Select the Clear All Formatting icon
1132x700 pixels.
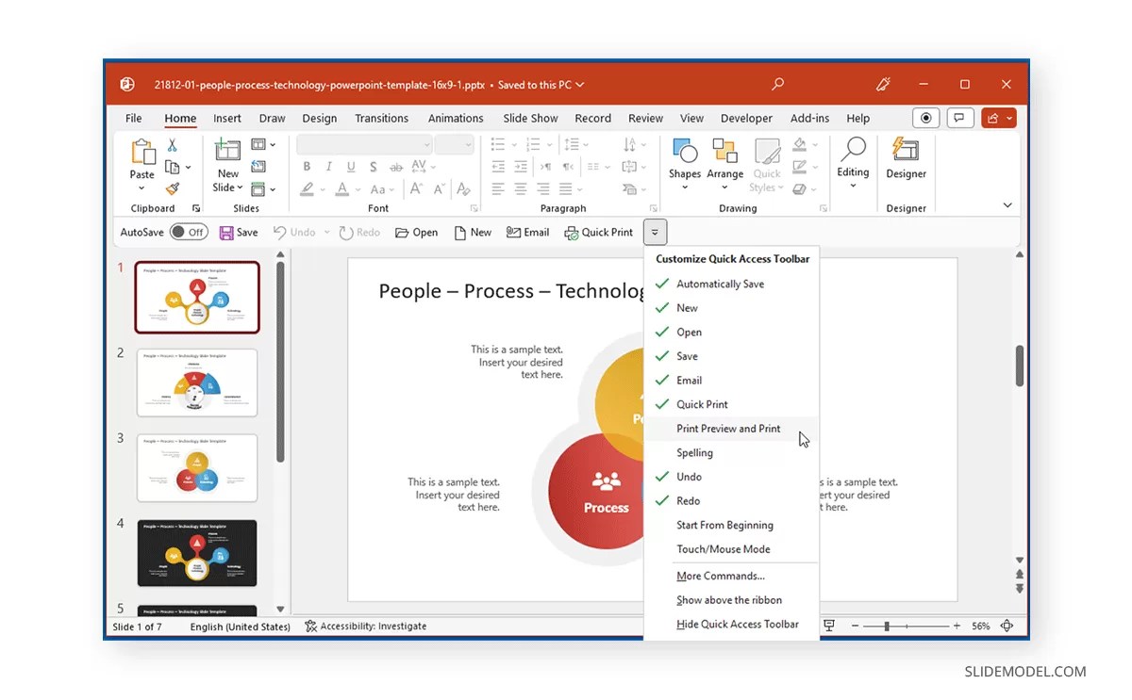pyautogui.click(x=461, y=189)
